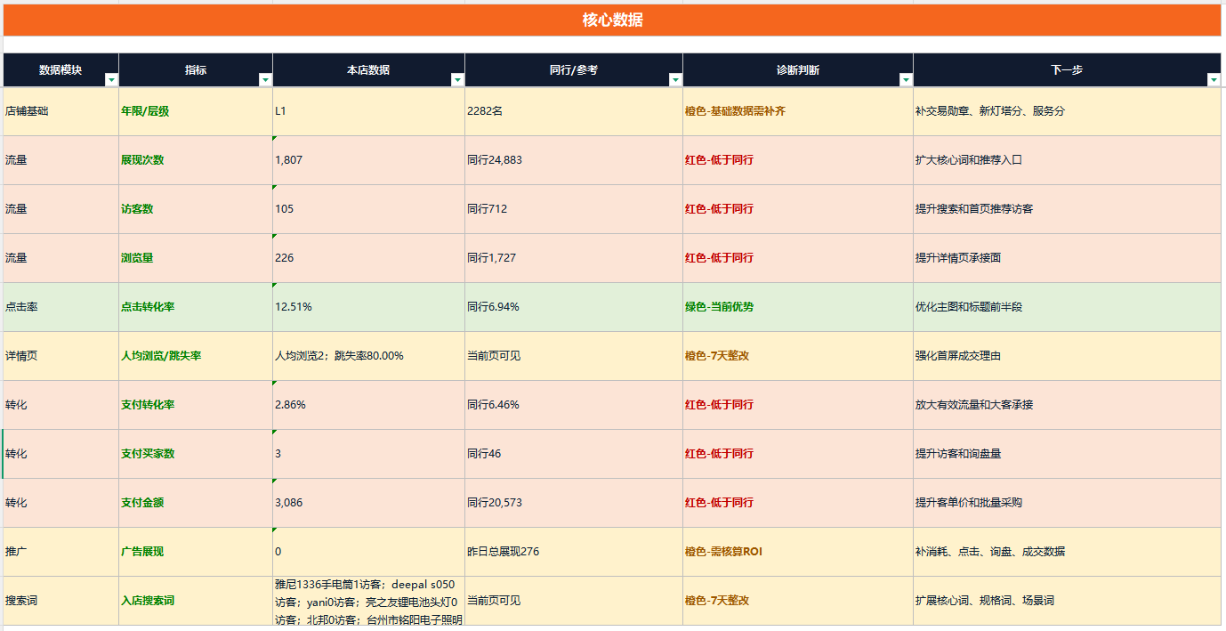
Task: Select 补交易勋章、新灯塔分、服务分 cell
Action: click(1067, 112)
